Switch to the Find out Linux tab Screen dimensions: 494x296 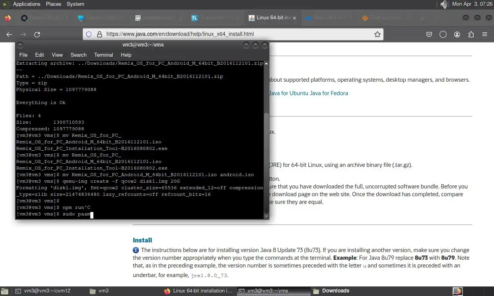pos(385,18)
